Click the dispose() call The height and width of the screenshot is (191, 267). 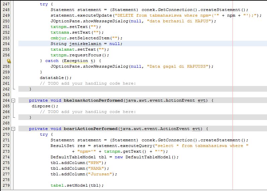click(45, 106)
